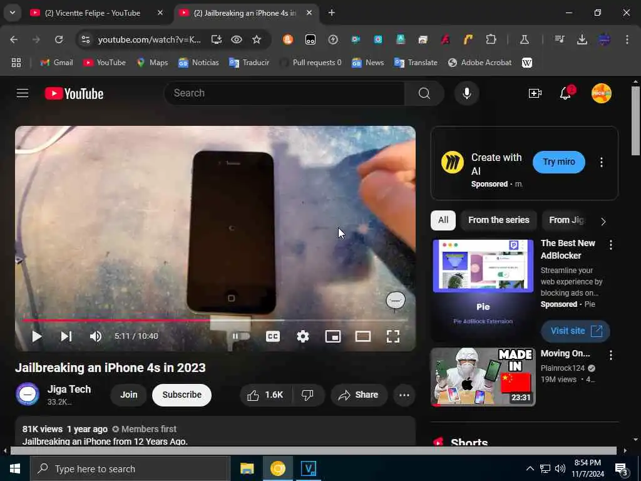Click the Try miro ad button
This screenshot has height=481, width=641.
click(558, 162)
